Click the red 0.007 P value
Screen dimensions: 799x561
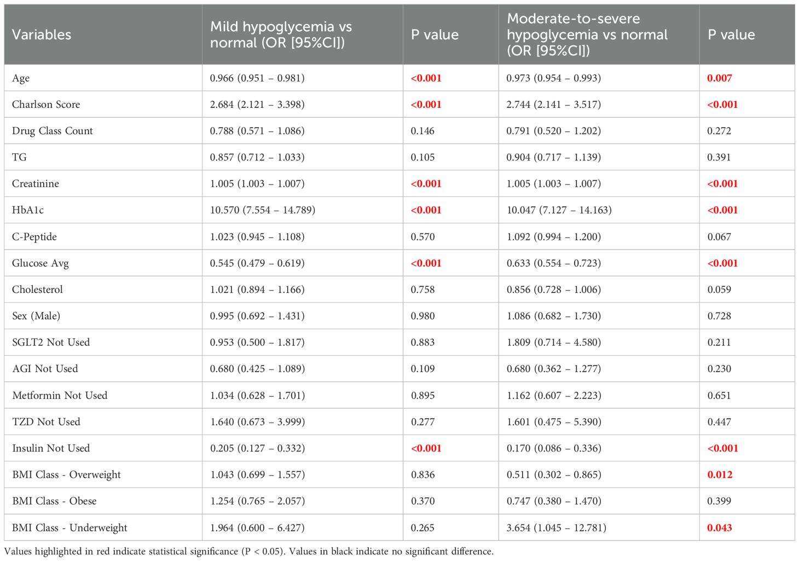pos(719,78)
